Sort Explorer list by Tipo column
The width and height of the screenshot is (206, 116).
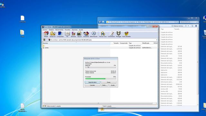pyautogui.click(x=162, y=29)
